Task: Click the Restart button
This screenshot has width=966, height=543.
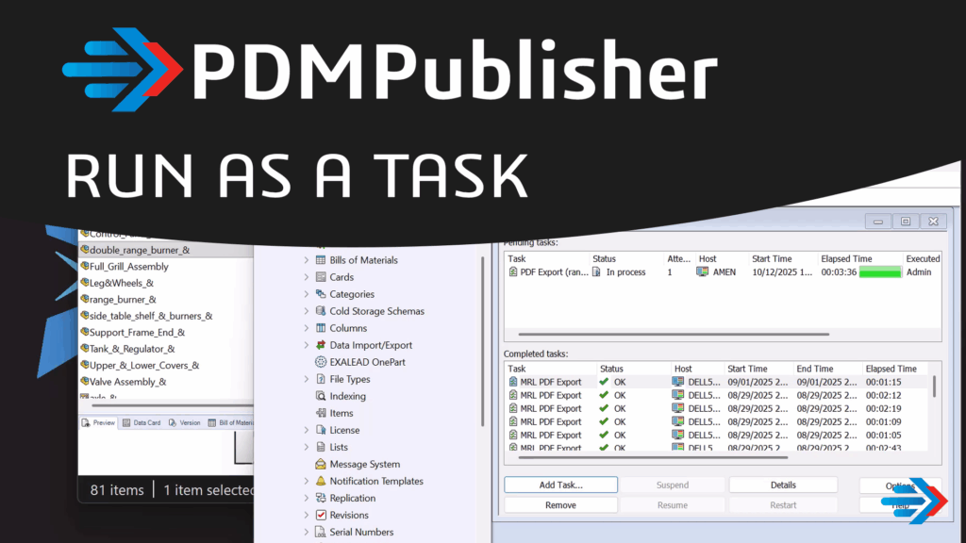Action: (783, 505)
